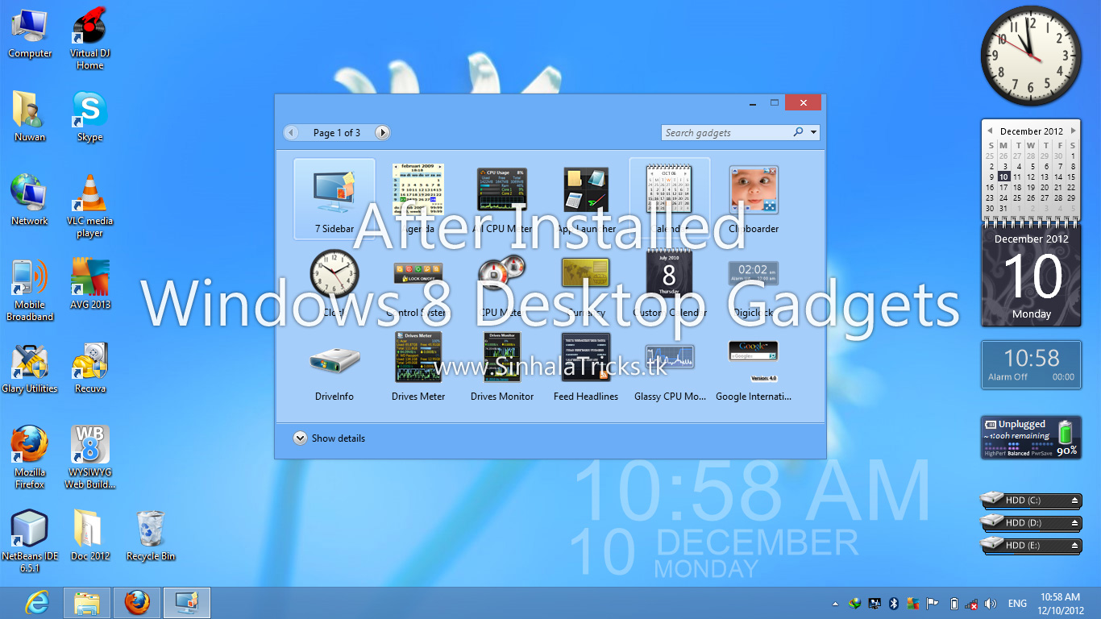The width and height of the screenshot is (1101, 619).
Task: Select the Clipboarder gadget icon
Action: pos(754,189)
